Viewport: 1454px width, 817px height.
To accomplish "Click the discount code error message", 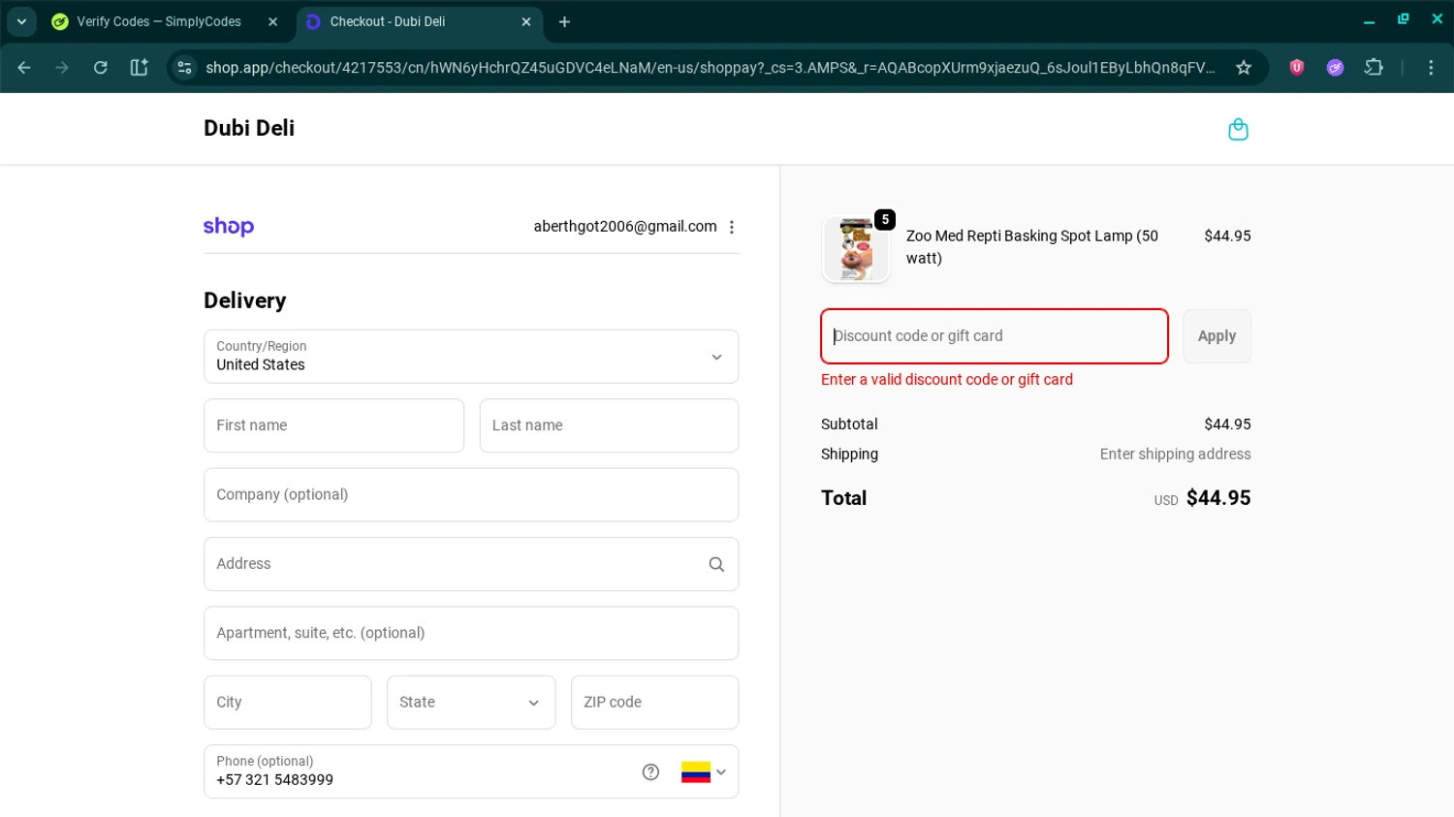I will 947,380.
